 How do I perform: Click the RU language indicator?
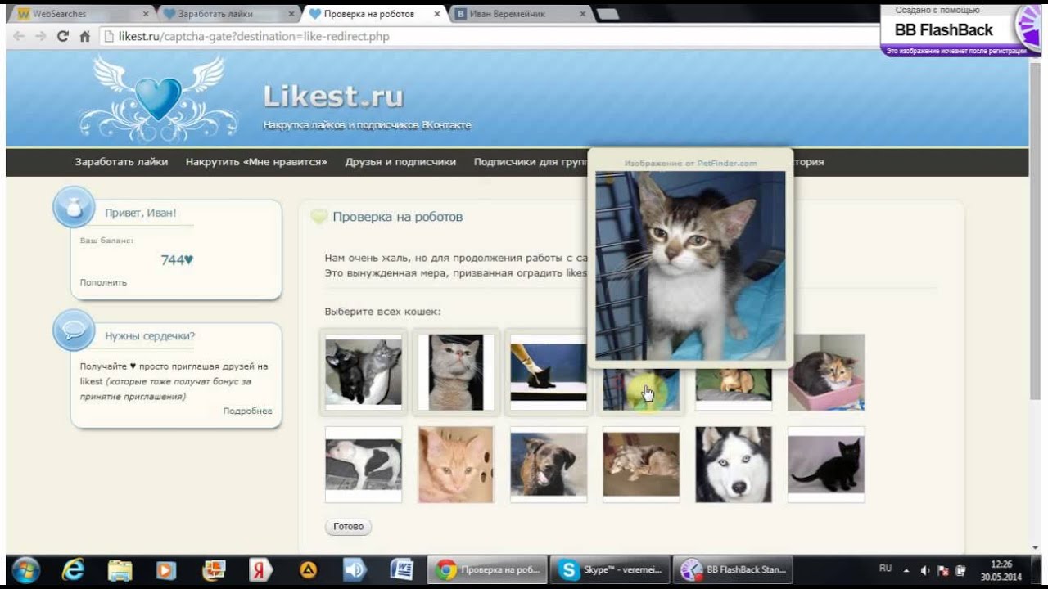(x=885, y=568)
